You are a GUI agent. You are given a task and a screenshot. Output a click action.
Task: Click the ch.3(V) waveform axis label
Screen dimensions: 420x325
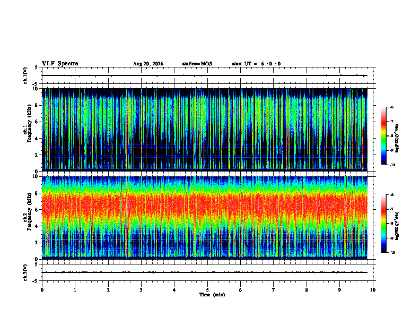coord(25,272)
